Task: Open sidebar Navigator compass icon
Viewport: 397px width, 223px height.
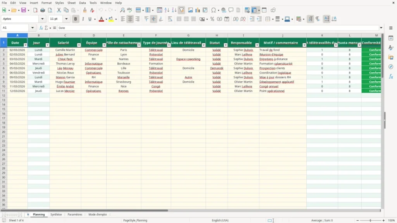Action: [391, 67]
